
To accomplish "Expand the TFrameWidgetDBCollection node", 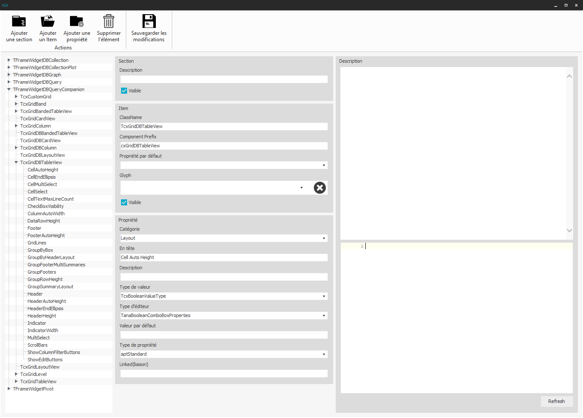I will point(9,60).
